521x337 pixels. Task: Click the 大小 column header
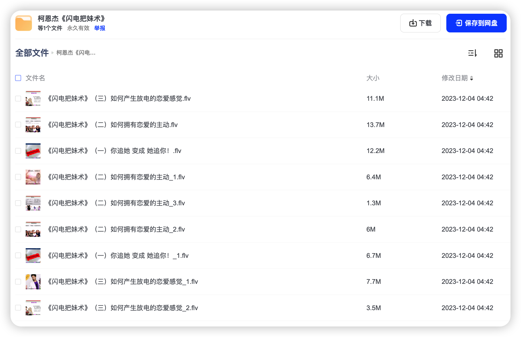point(373,78)
